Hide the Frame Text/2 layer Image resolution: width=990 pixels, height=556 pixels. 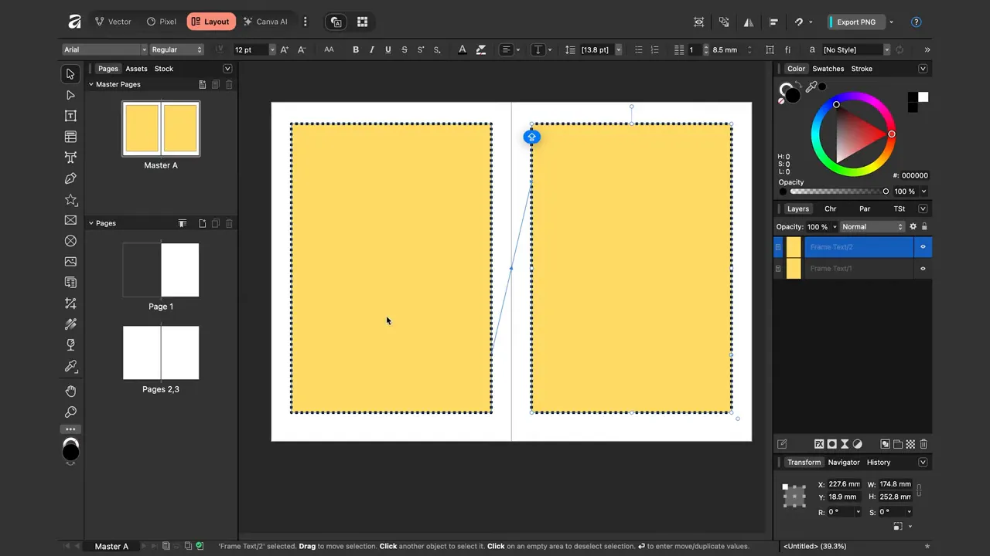(923, 246)
